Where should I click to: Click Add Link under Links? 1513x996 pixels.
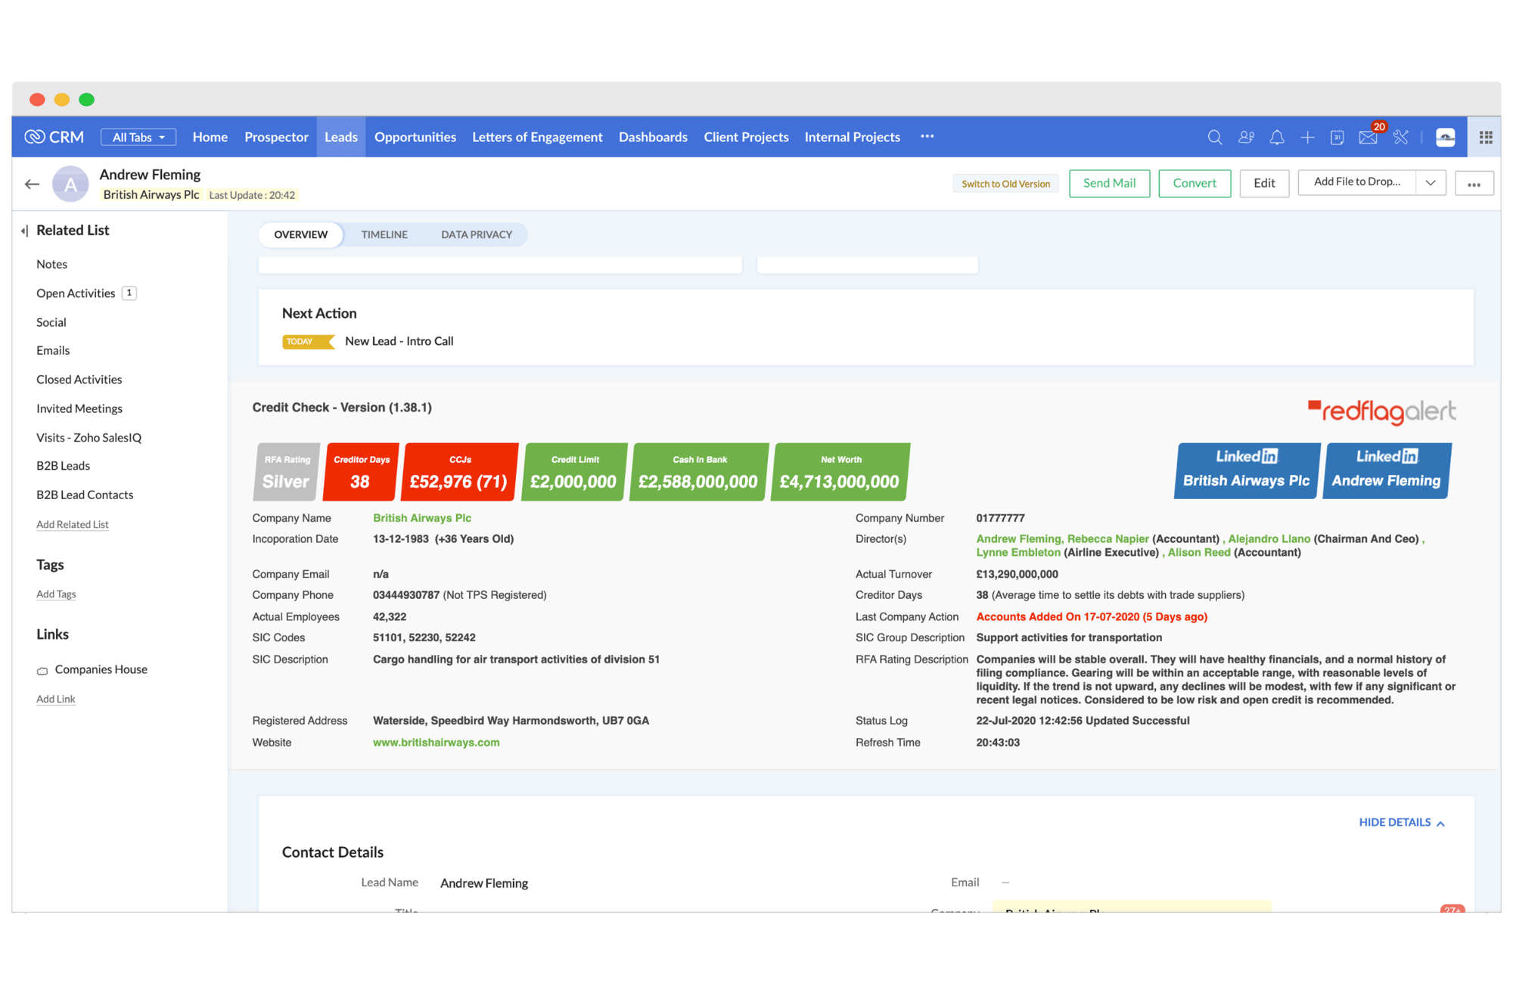click(x=56, y=699)
